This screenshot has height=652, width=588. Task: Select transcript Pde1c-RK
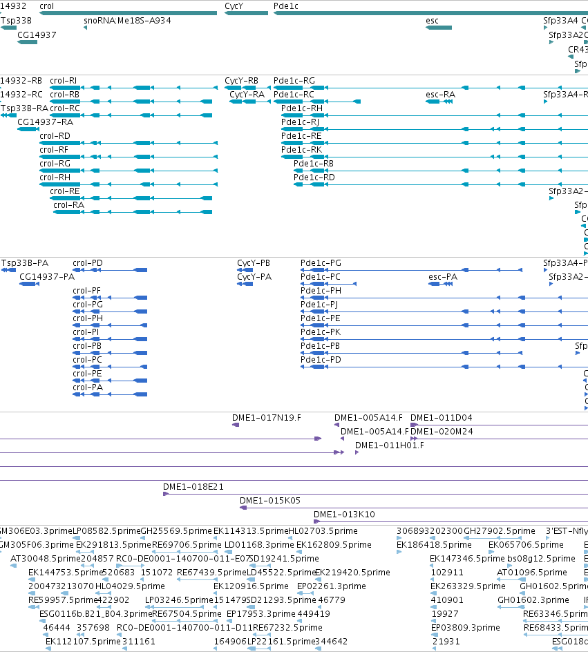coord(435,157)
